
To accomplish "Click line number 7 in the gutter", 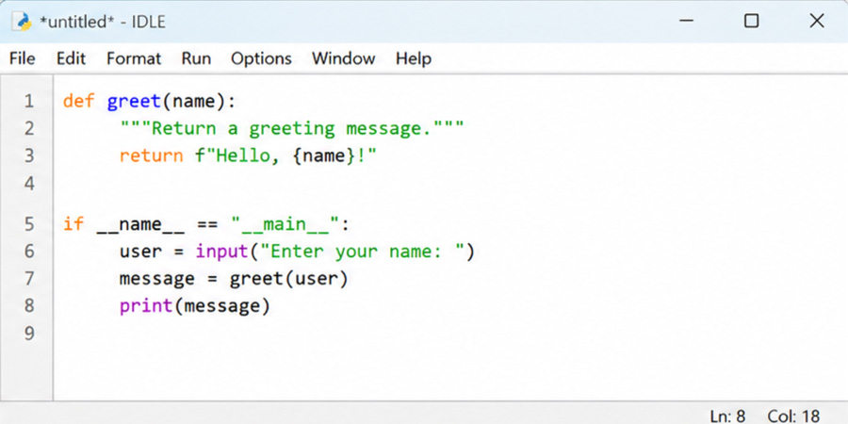I will coord(28,279).
